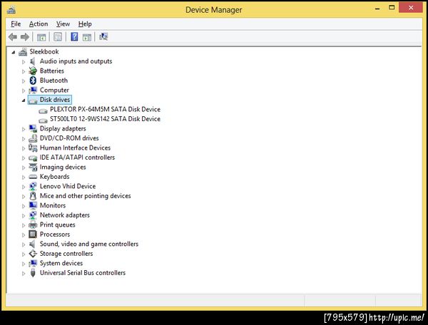Click the Show/Hide Console Tree toolbar icon
The width and height of the screenshot is (428, 325).
point(41,37)
